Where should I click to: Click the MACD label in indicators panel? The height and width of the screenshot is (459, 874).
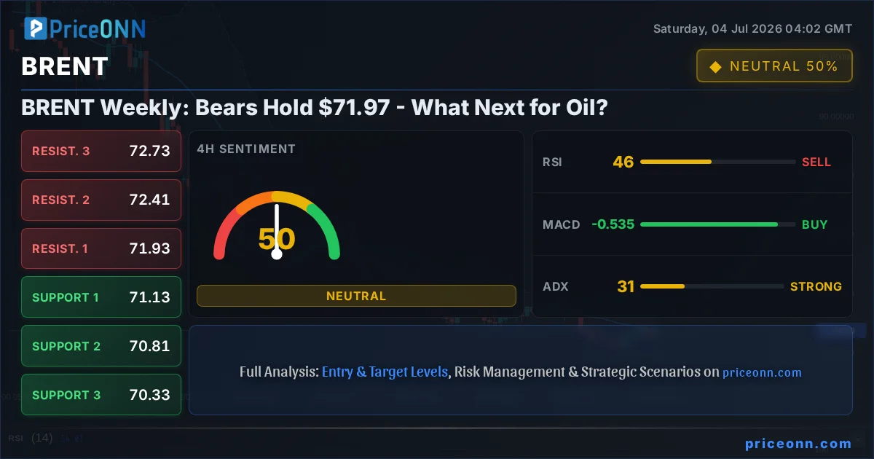562,224
